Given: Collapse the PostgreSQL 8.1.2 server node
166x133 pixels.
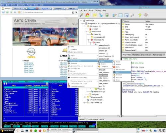Looking at the screenshot, I should pos(83,24).
